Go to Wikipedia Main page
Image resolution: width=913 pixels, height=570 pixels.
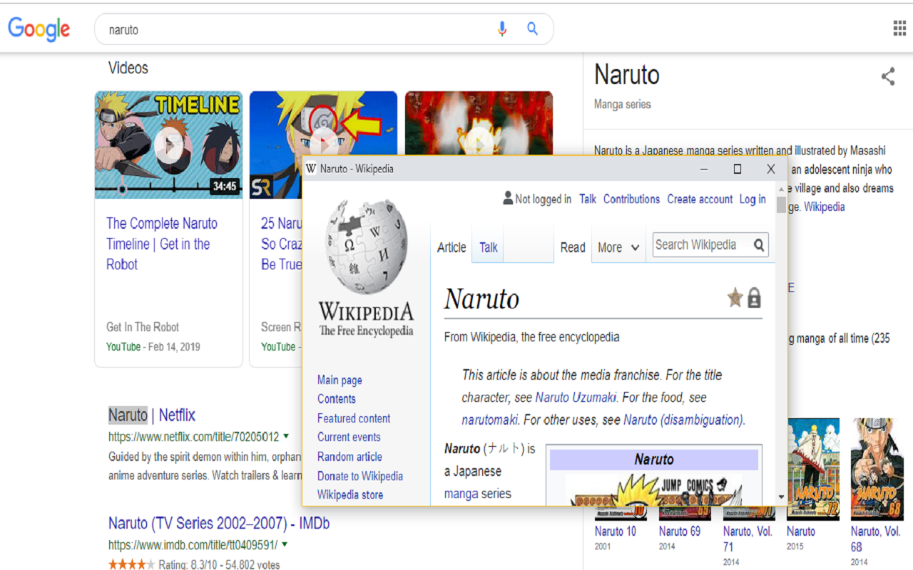tap(340, 380)
